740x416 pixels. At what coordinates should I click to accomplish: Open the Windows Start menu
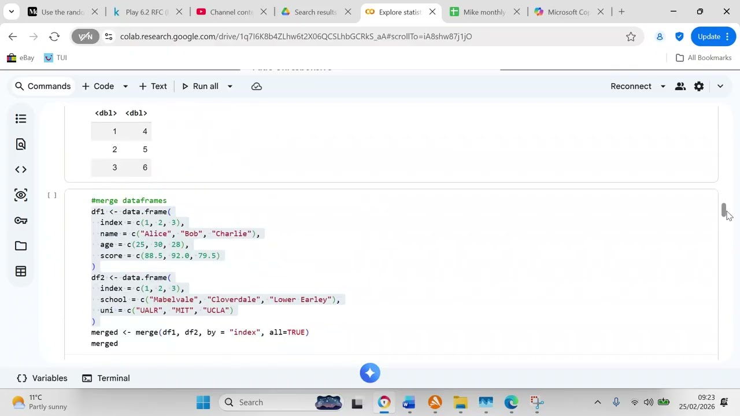[x=203, y=402]
